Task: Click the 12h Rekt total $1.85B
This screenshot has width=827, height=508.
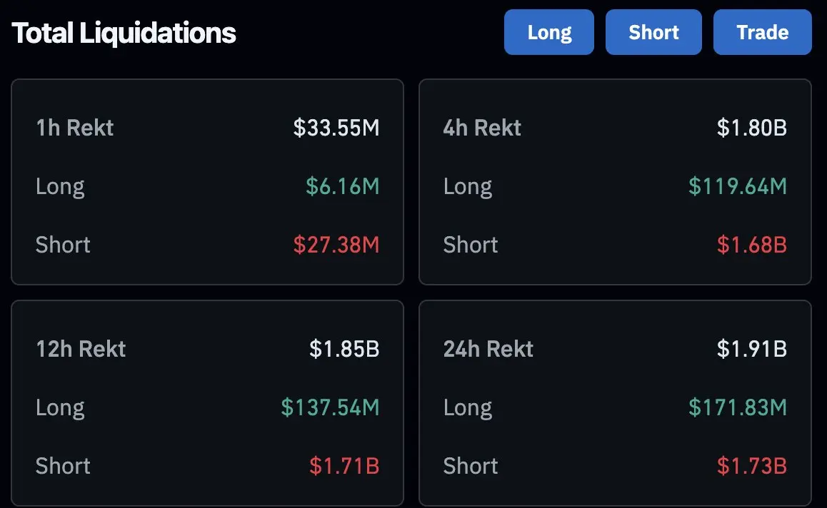Action: [344, 349]
